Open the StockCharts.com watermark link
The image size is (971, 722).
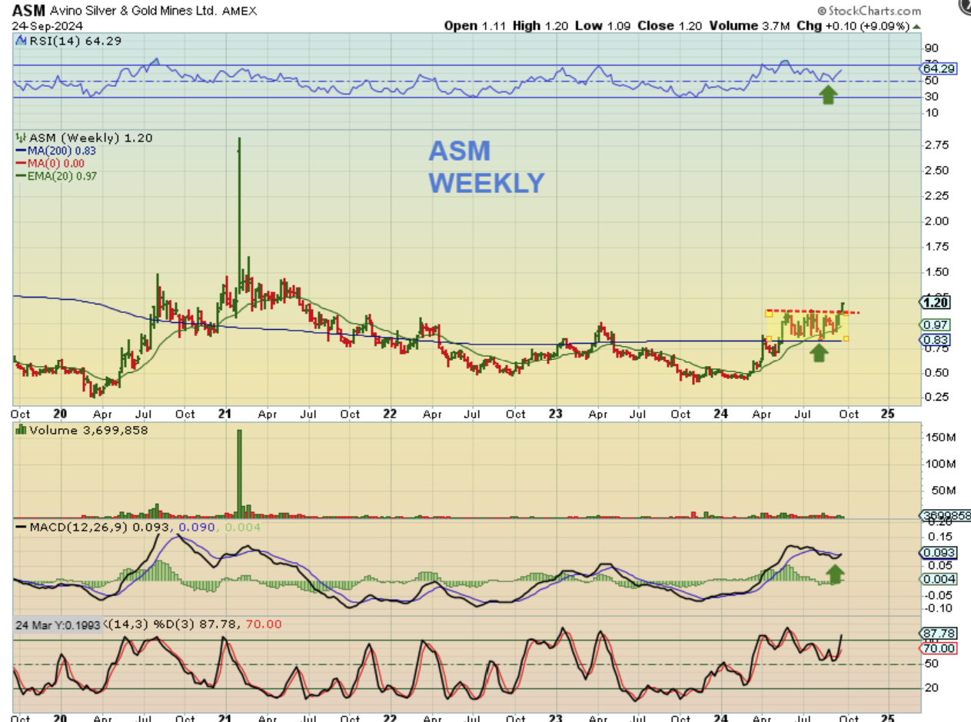coord(874,12)
